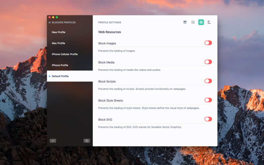
Task: Click the Block Images label
Action: click(x=107, y=43)
